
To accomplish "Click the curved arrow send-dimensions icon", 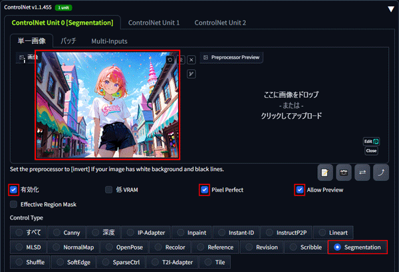I will click(x=381, y=172).
